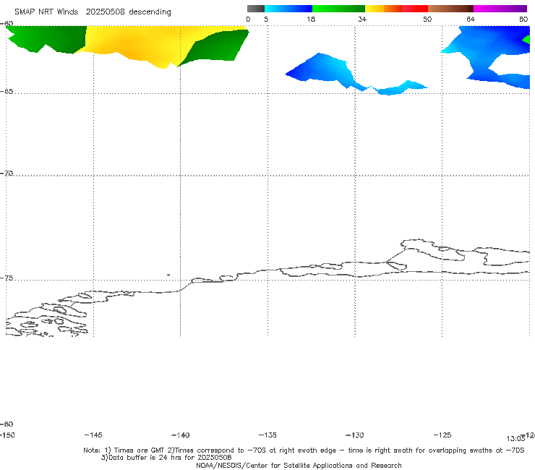Viewport: 535px width, 470px height.
Task: Click longitude label '-130'
Action: [x=355, y=435]
